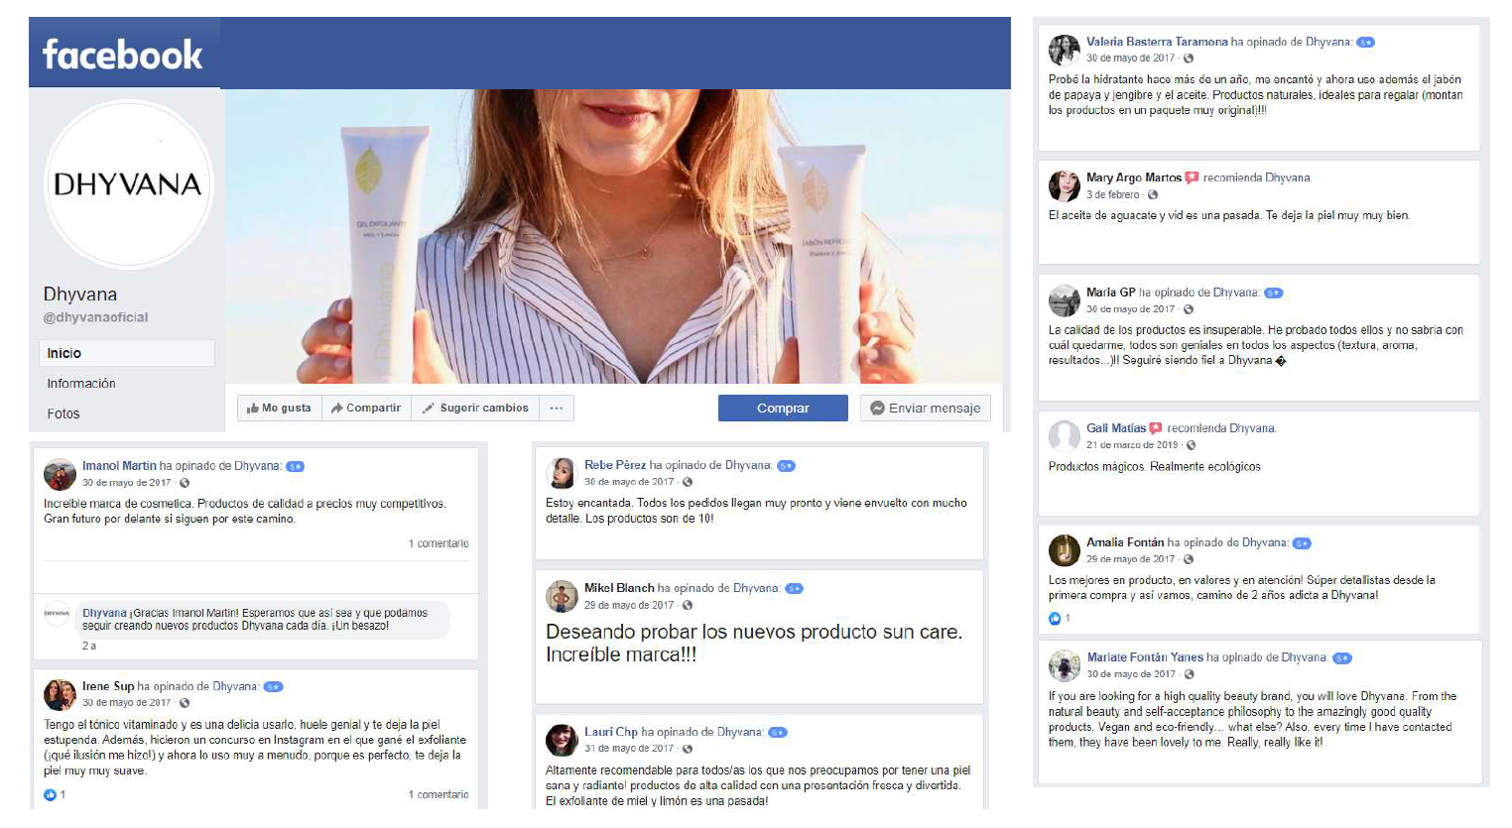Open Mary Argo Martos's profile link
The image size is (1512, 828).
pos(1134,177)
